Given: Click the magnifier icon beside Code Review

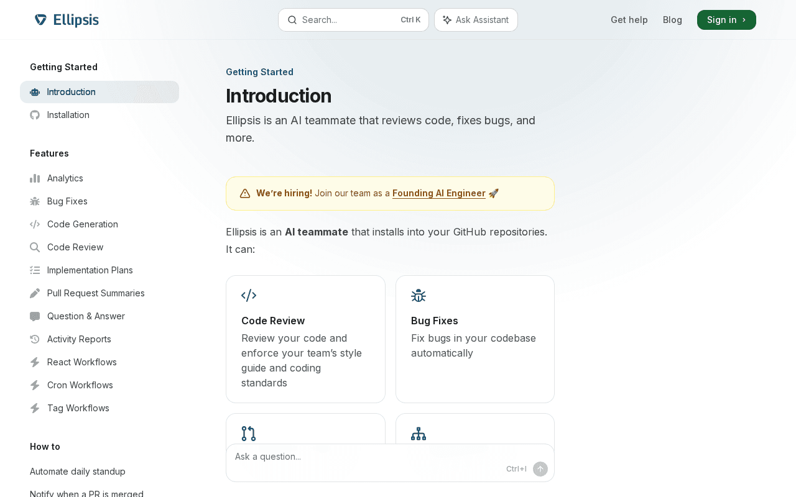Looking at the screenshot, I should pos(35,247).
